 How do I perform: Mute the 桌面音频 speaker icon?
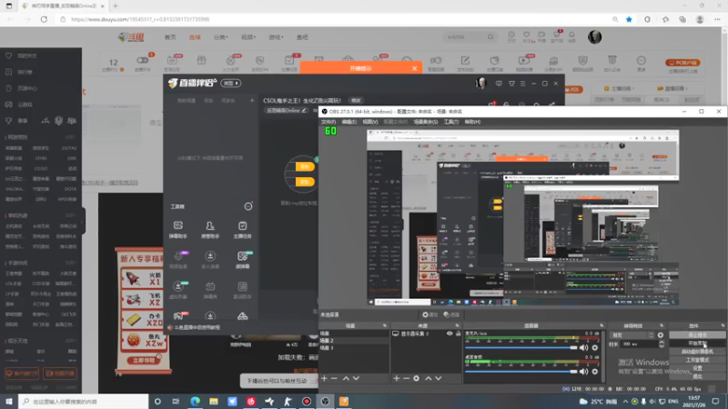(x=583, y=371)
